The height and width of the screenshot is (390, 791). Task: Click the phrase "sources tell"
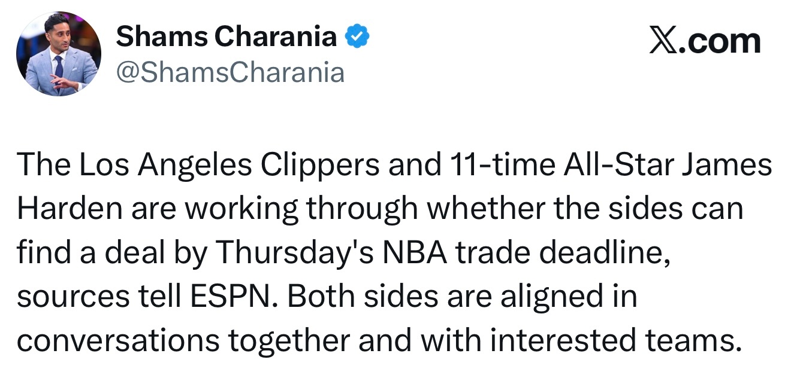[x=96, y=297]
